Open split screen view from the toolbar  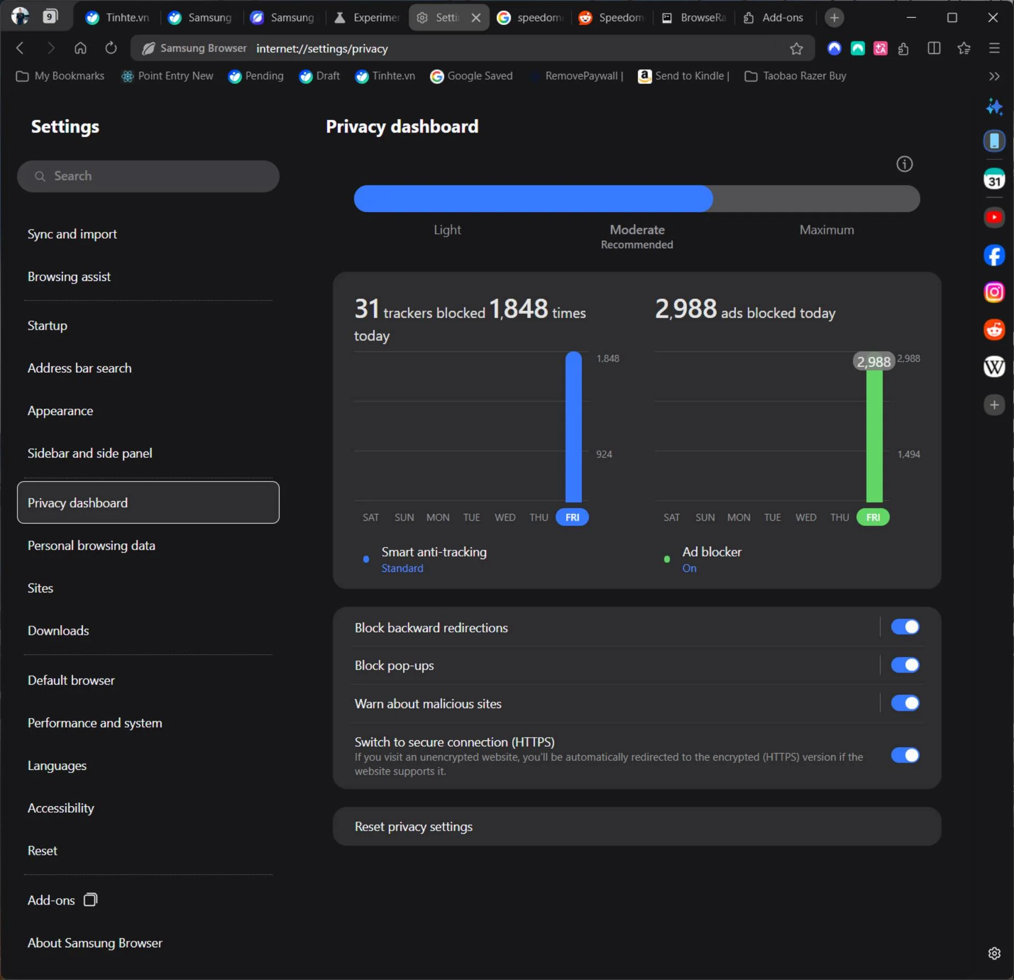pyautogui.click(x=934, y=48)
